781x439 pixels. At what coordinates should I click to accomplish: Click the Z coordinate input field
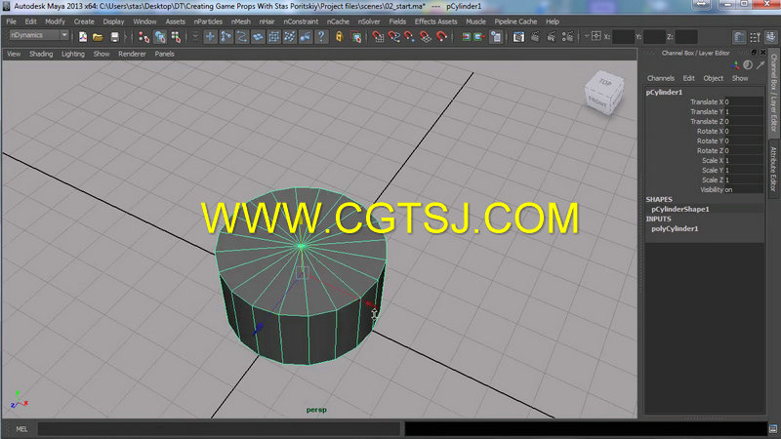click(x=686, y=37)
